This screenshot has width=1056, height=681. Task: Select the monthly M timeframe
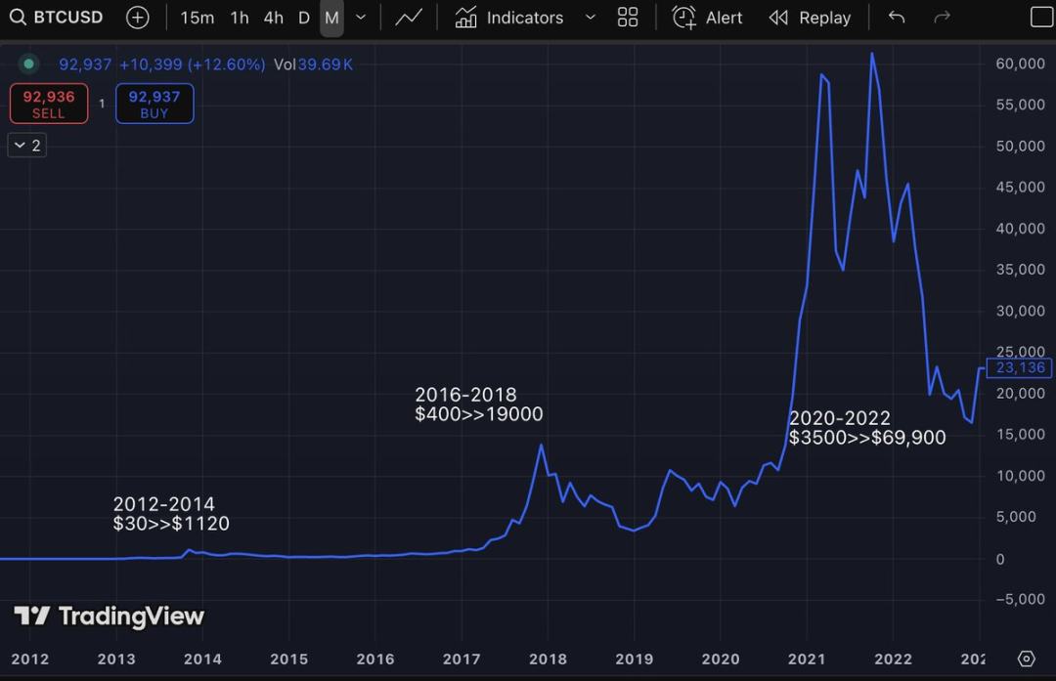click(331, 18)
